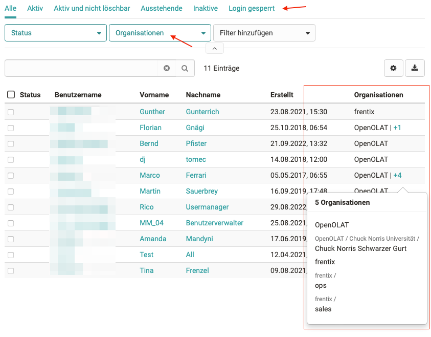Click the download/export icon
The height and width of the screenshot is (337, 431).
click(415, 68)
